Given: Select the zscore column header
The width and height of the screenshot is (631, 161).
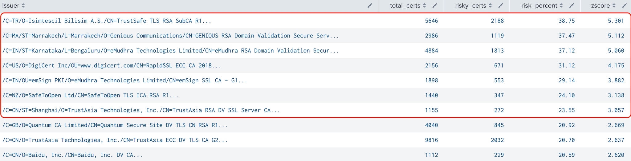Looking at the screenshot, I should click(x=600, y=6).
